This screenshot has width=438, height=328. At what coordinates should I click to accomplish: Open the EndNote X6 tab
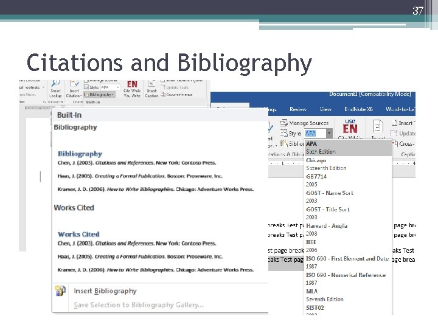pyautogui.click(x=358, y=109)
